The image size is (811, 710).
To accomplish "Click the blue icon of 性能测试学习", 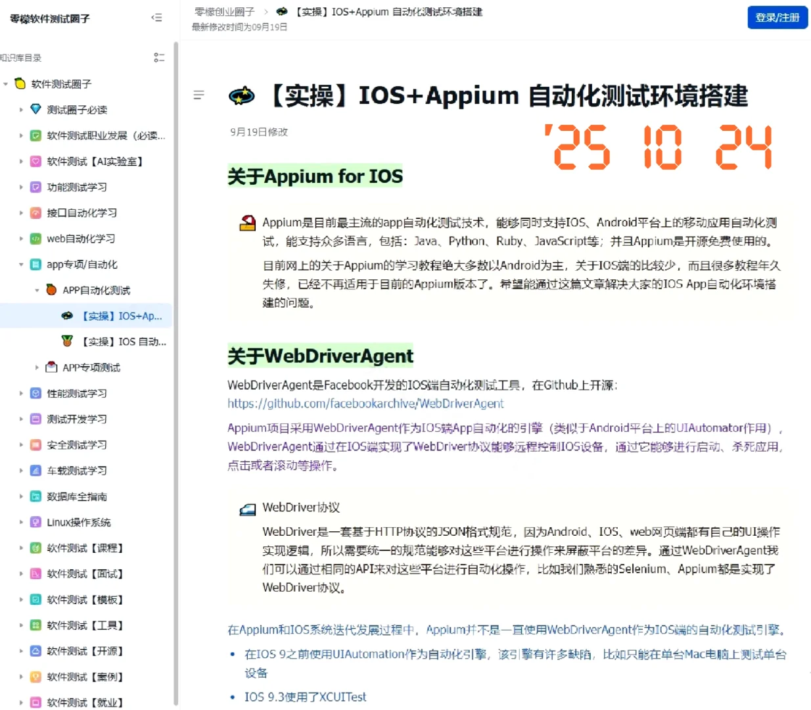I will click(36, 393).
